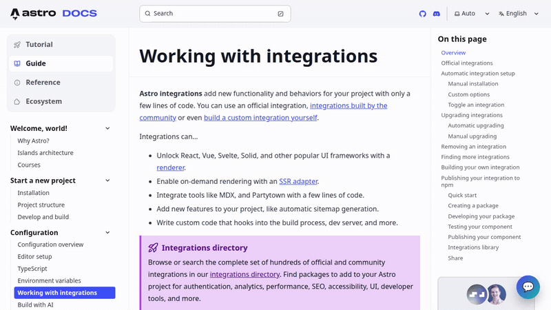Viewport: 551px width, 310px height.
Task: Open Develop and build page
Action: click(x=43, y=217)
